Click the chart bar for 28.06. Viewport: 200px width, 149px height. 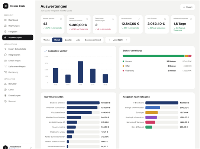(x=105, y=79)
